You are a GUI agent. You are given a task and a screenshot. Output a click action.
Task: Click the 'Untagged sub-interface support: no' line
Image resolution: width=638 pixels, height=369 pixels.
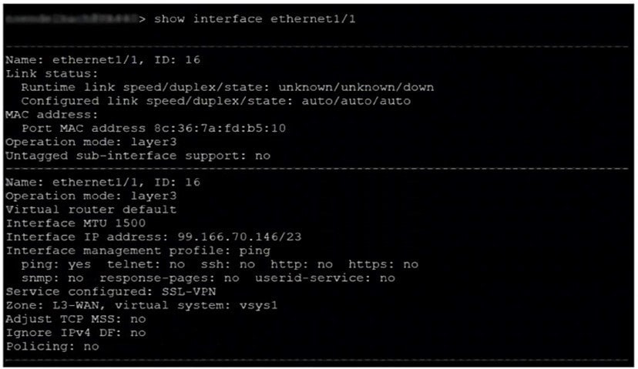(x=138, y=156)
